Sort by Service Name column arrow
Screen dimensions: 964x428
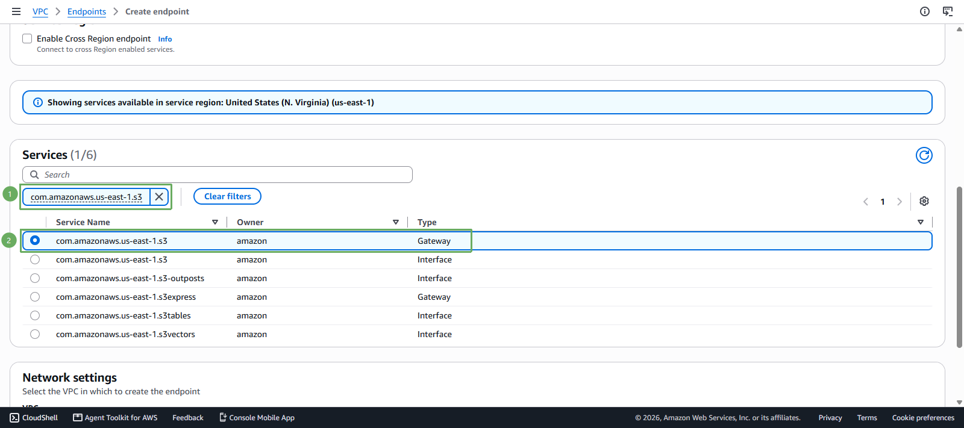coord(215,222)
